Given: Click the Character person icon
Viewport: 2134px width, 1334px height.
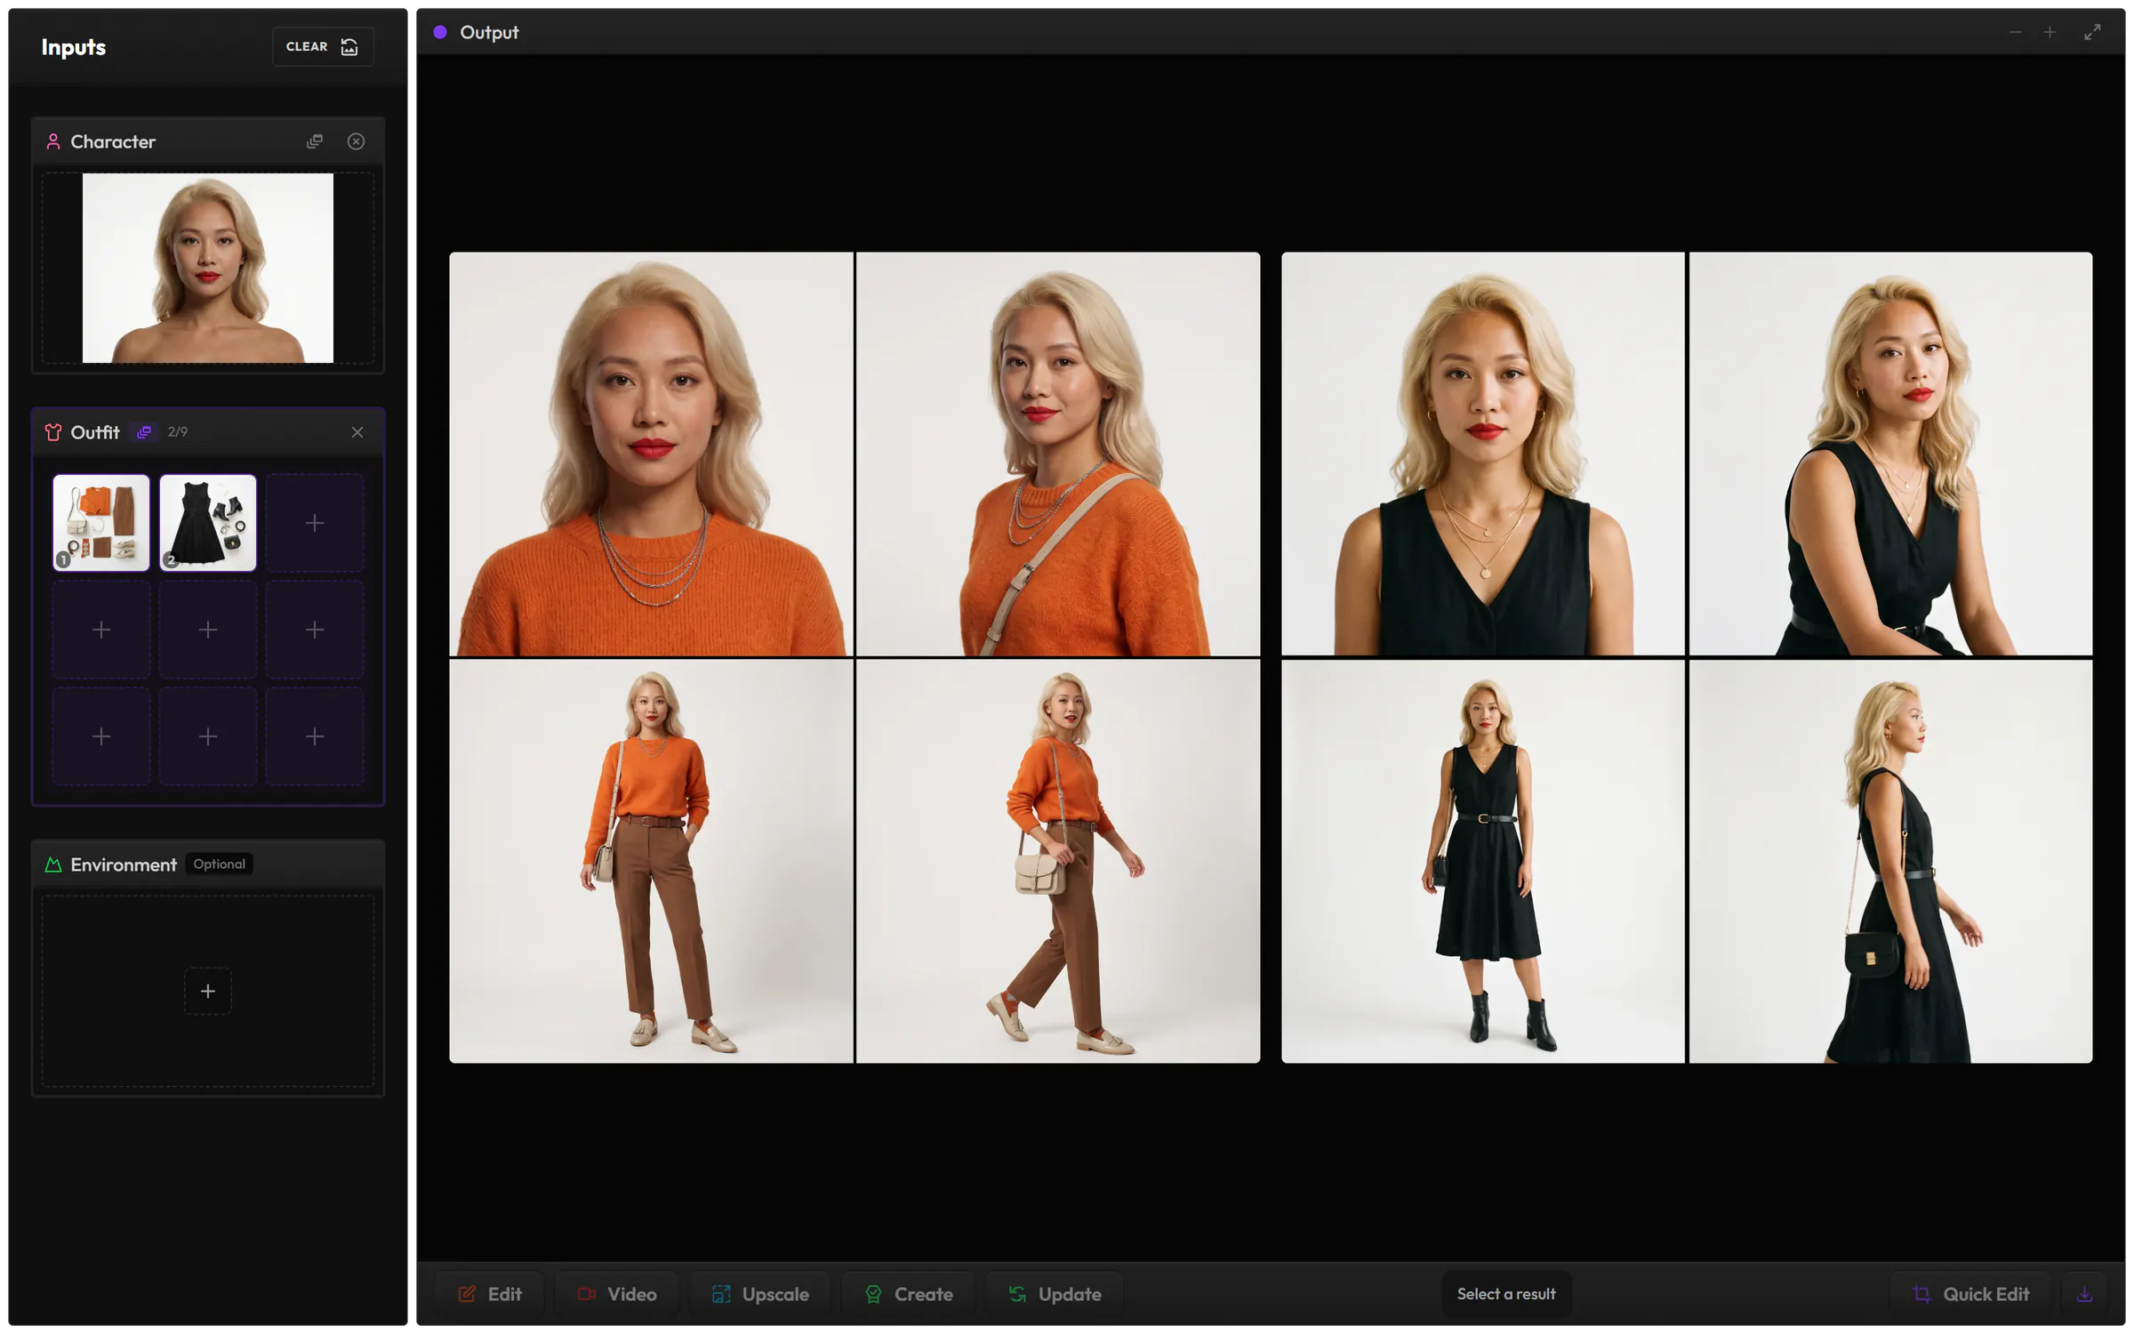Looking at the screenshot, I should pos(53,141).
